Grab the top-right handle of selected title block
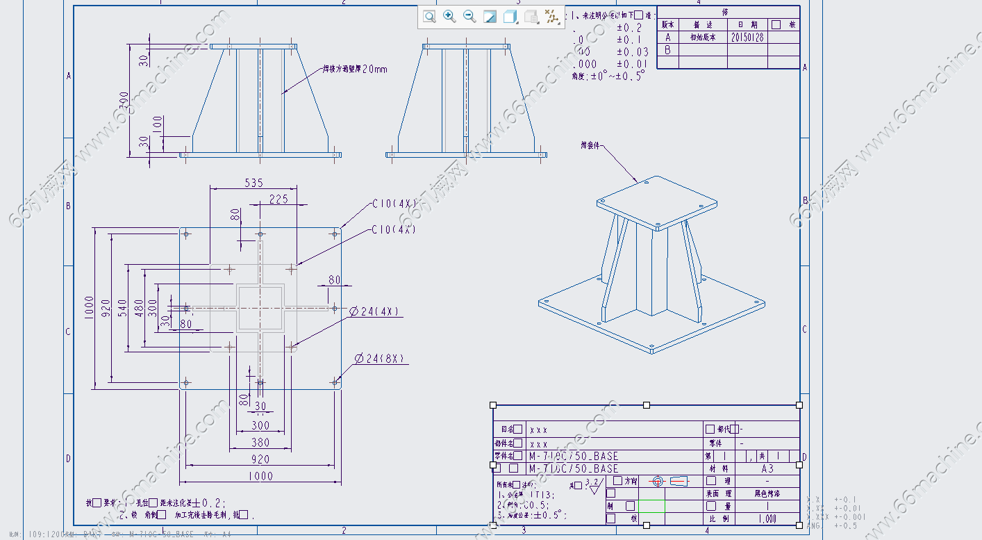The width and height of the screenshot is (982, 540). (x=799, y=405)
